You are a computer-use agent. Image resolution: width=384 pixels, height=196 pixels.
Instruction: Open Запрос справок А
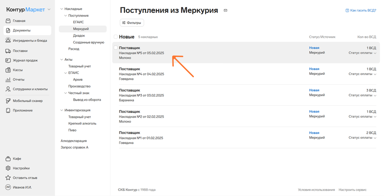pos(74,147)
